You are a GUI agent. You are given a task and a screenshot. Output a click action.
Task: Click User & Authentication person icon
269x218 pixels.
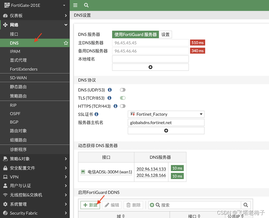[x=5, y=186]
